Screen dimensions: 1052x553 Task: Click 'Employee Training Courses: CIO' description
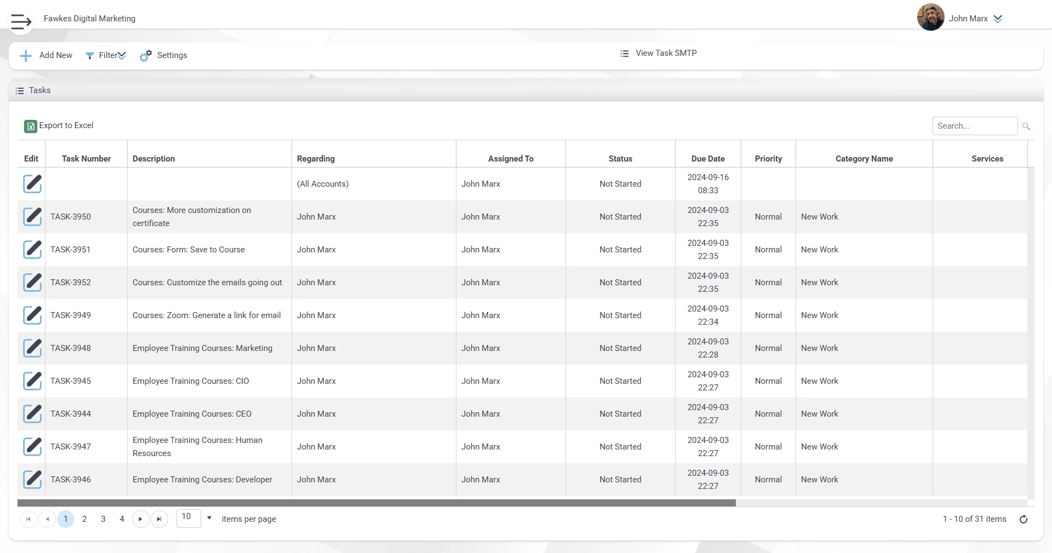[x=191, y=381]
